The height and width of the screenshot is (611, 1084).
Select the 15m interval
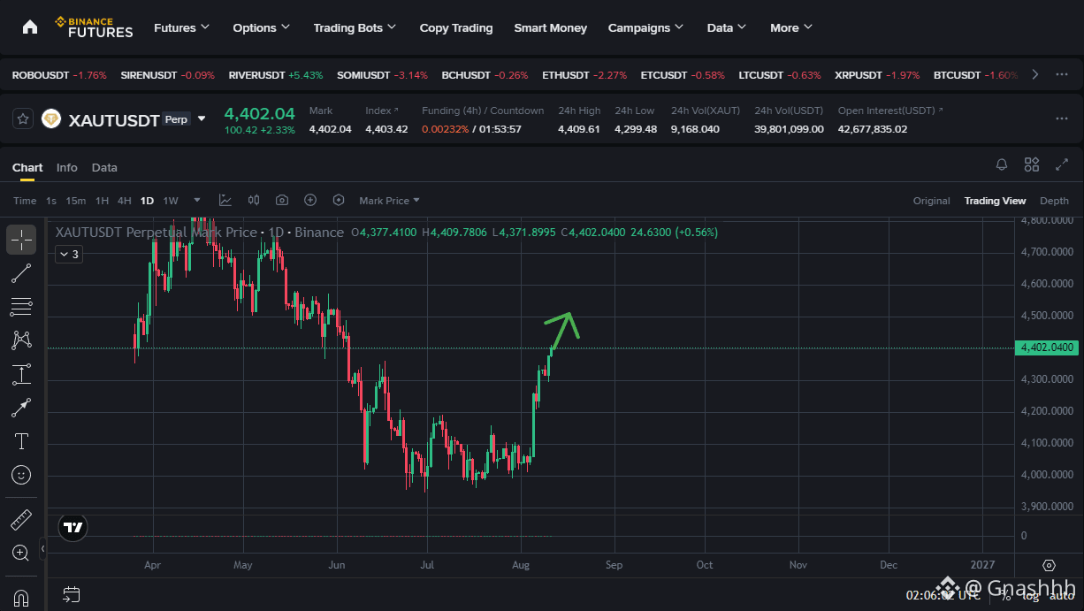[76, 201]
